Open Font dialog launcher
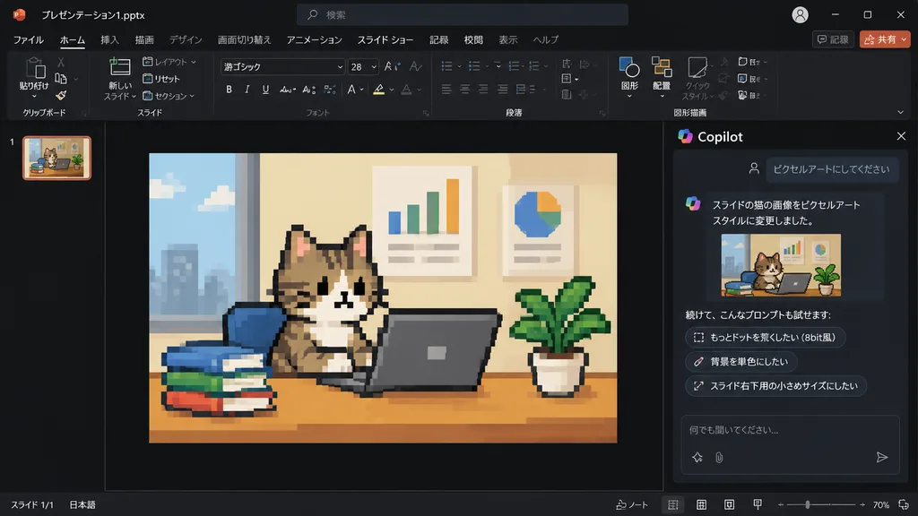 [426, 114]
